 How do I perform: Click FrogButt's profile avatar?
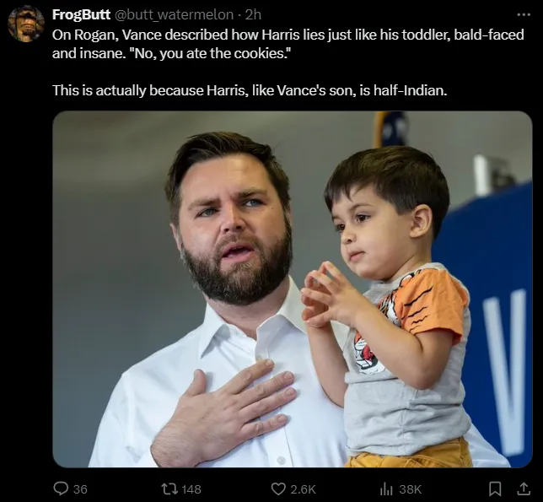pyautogui.click(x=26, y=24)
